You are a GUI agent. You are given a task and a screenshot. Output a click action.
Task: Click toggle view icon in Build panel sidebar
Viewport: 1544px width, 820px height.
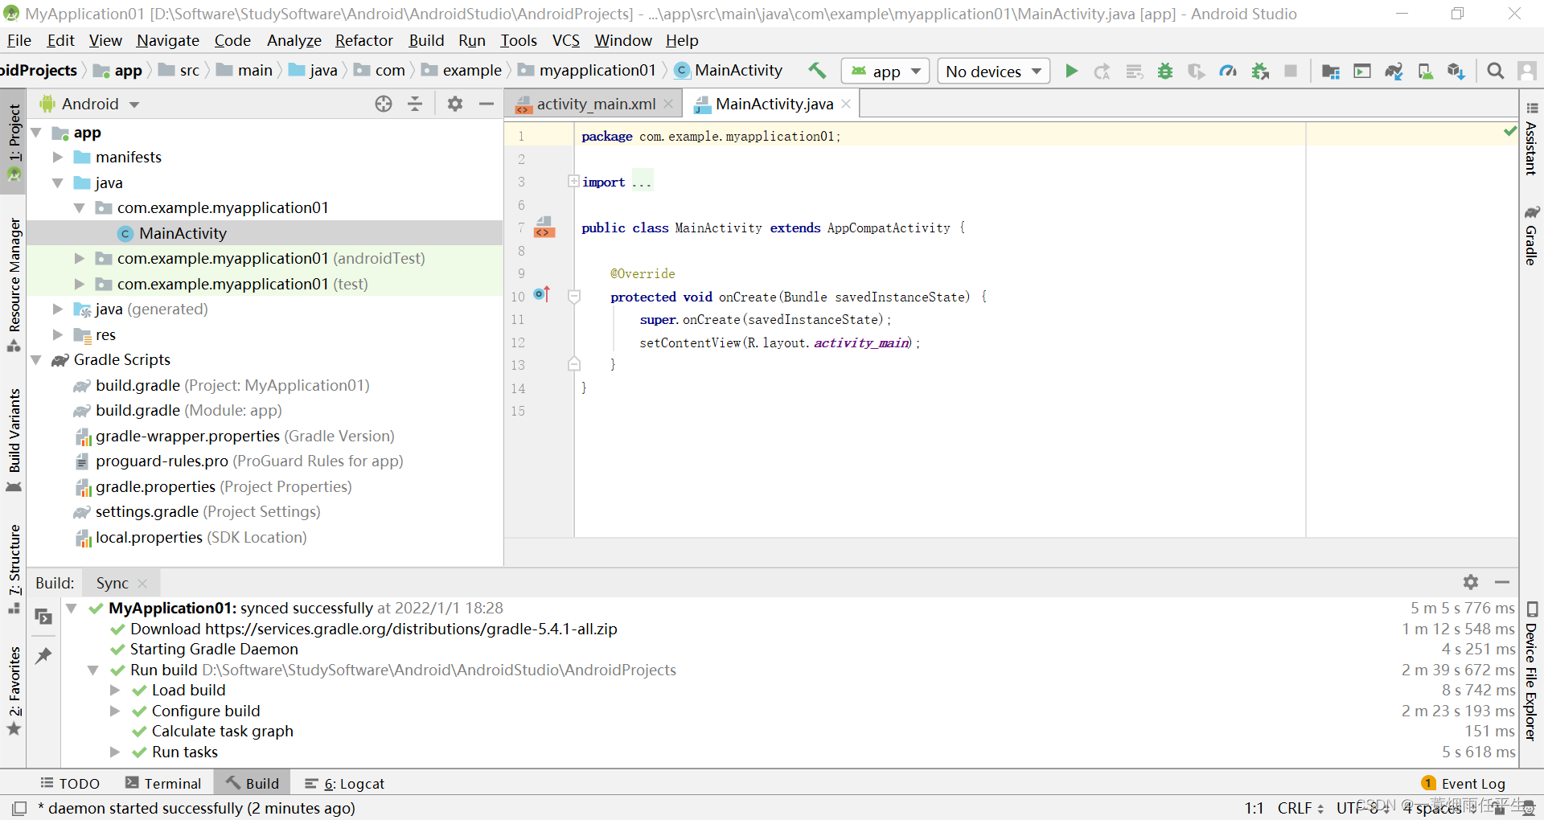[x=43, y=617]
